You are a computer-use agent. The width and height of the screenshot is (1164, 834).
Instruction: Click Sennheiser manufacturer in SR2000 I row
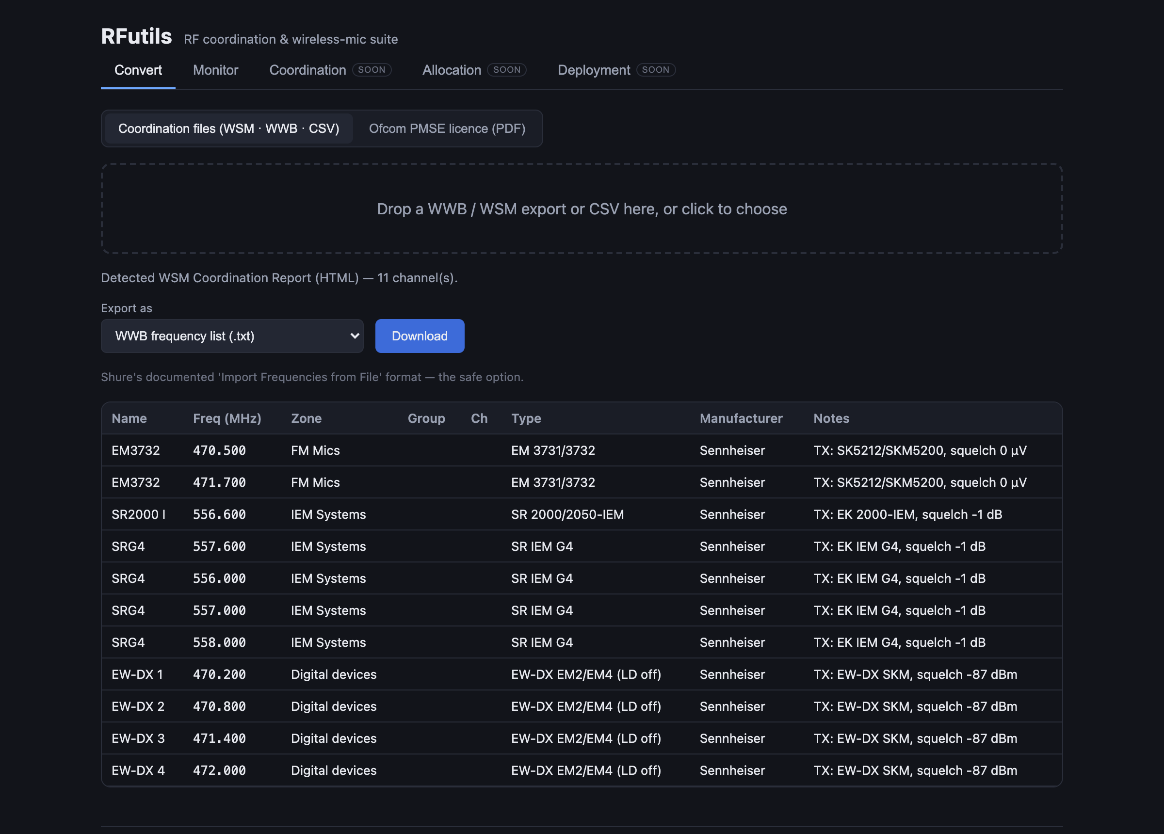click(732, 514)
